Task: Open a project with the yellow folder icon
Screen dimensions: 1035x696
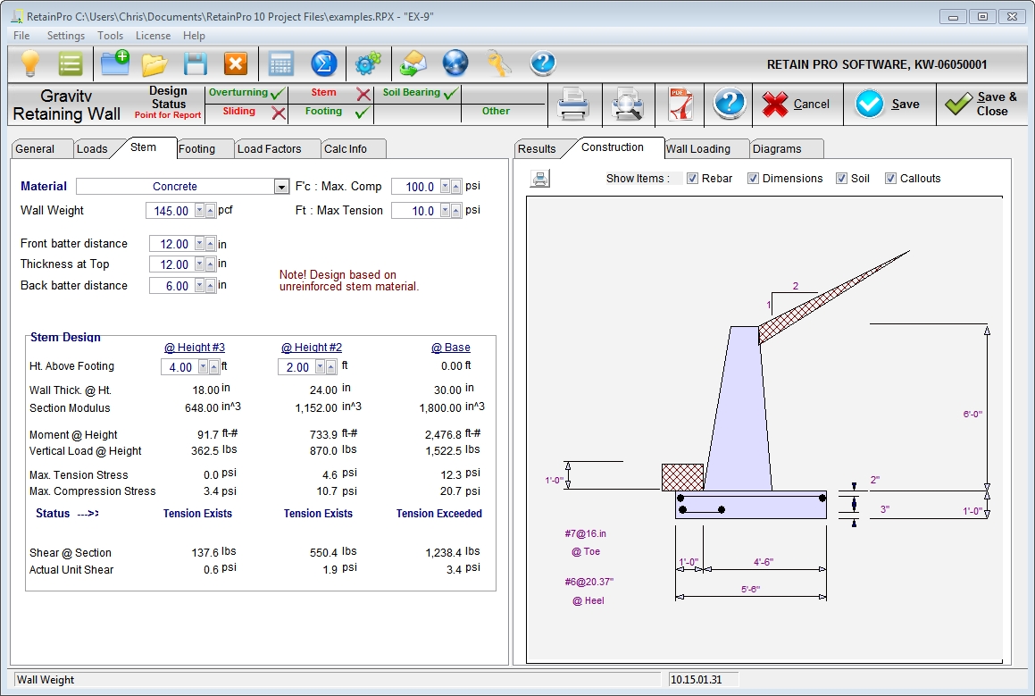Action: pos(155,64)
